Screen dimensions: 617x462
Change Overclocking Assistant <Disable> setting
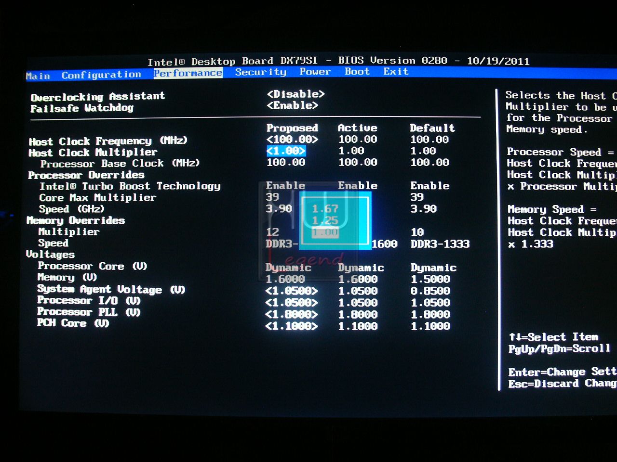(x=296, y=94)
